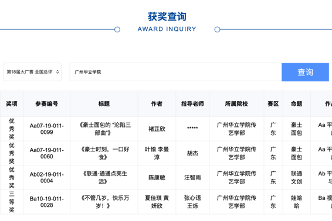This screenshot has width=332, height=221.
Task: Click instructor name 胡杰
Action: tap(192, 153)
